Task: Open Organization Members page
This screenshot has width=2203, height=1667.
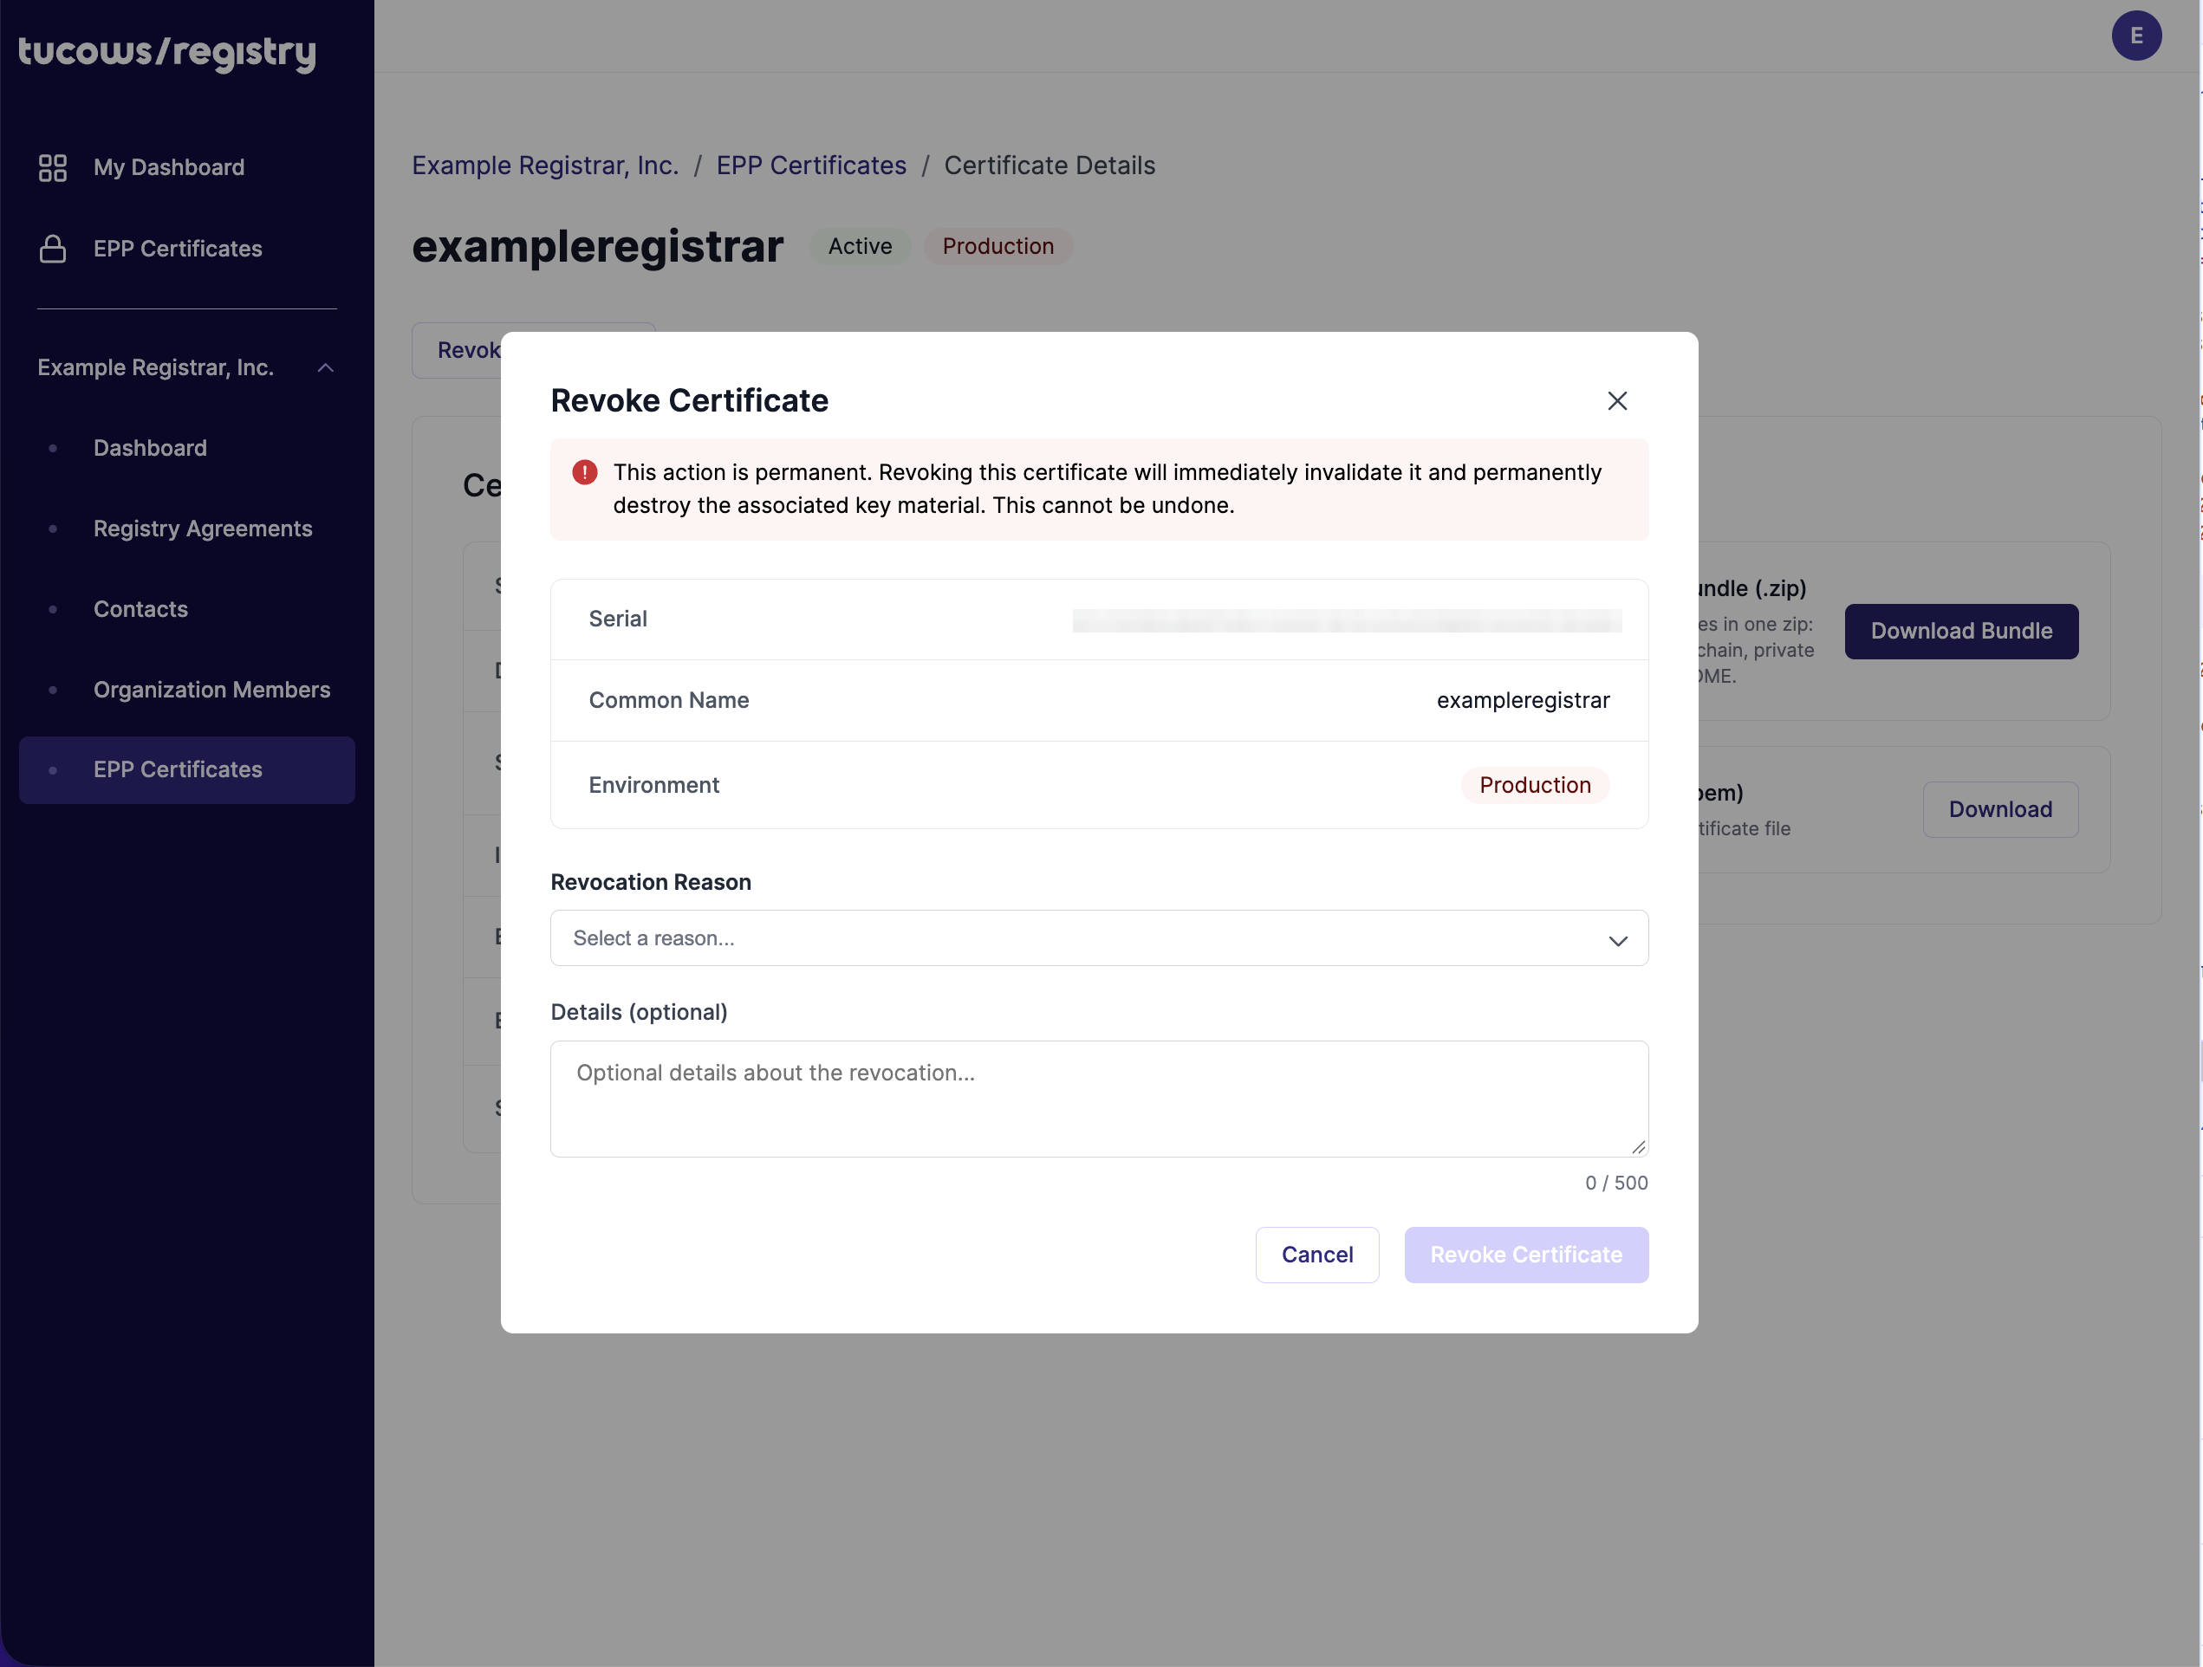Action: [211, 689]
